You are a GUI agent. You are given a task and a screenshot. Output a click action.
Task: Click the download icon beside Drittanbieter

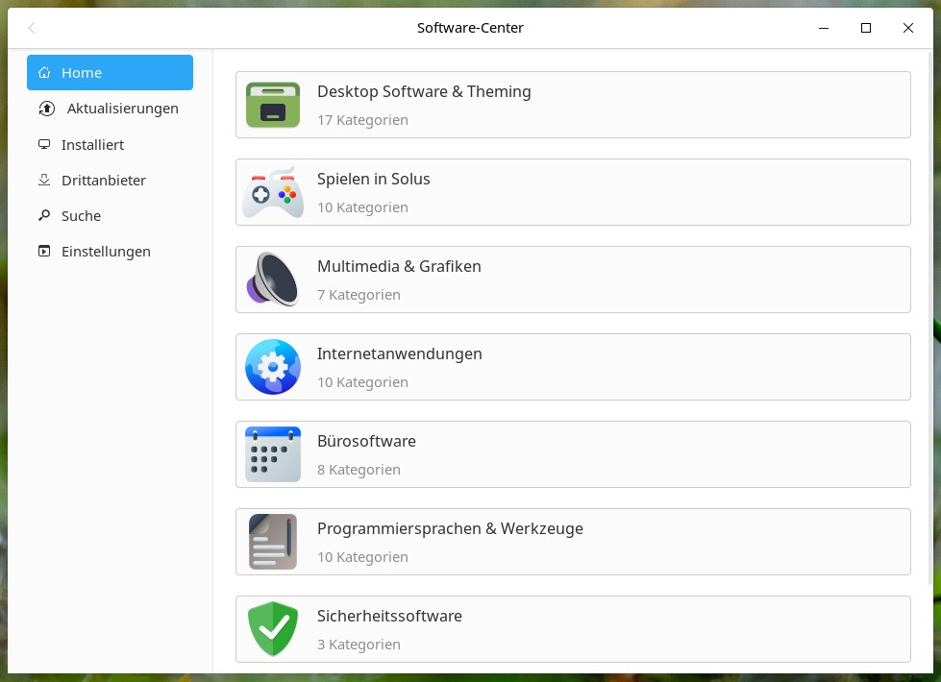tap(44, 180)
